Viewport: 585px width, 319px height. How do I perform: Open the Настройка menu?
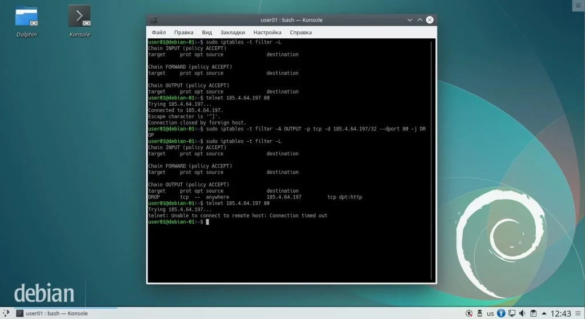coord(267,33)
